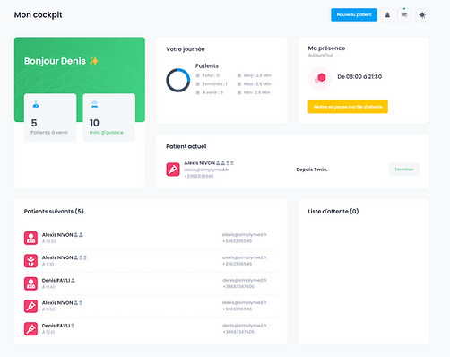The height and width of the screenshot is (357, 450).
Task: Click the Terminés patients stat
Action: click(x=212, y=84)
